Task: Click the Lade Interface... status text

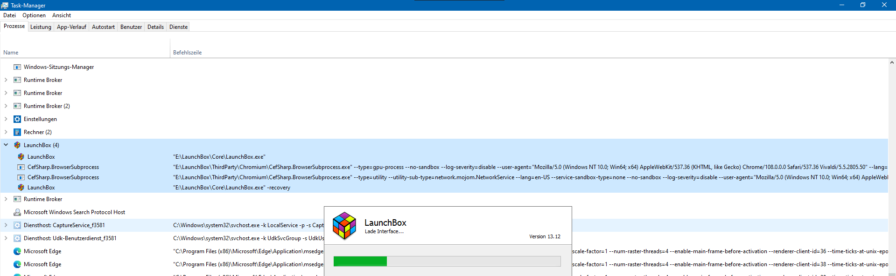Action: click(384, 231)
